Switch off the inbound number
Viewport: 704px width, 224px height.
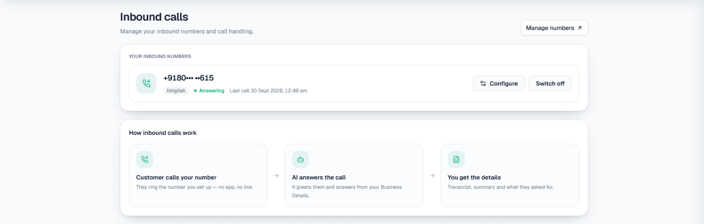point(550,83)
